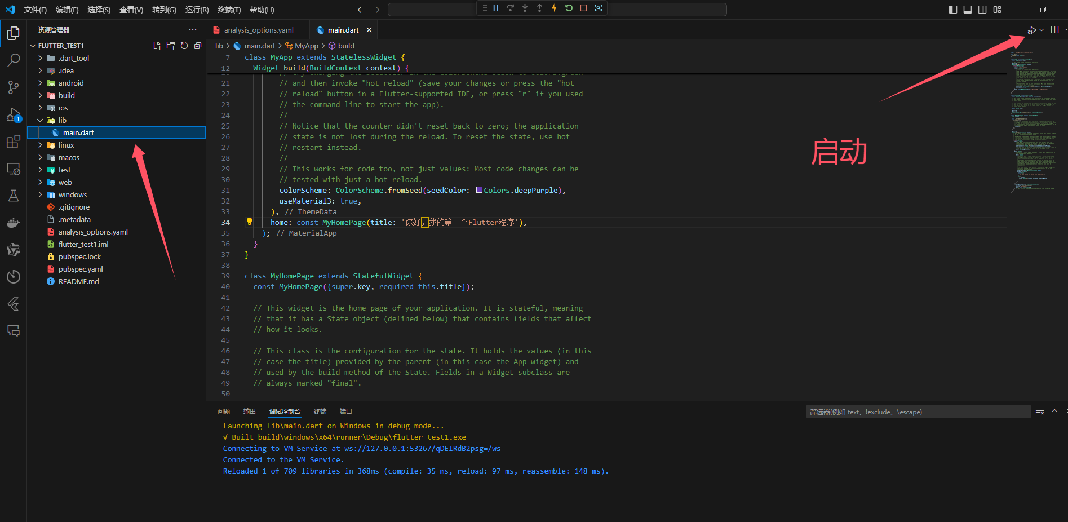Open the Flutter sidebar icon

[x=14, y=304]
